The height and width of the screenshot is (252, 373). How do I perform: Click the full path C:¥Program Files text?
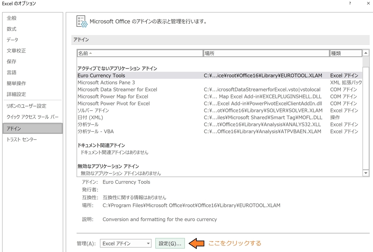[x=191, y=205]
